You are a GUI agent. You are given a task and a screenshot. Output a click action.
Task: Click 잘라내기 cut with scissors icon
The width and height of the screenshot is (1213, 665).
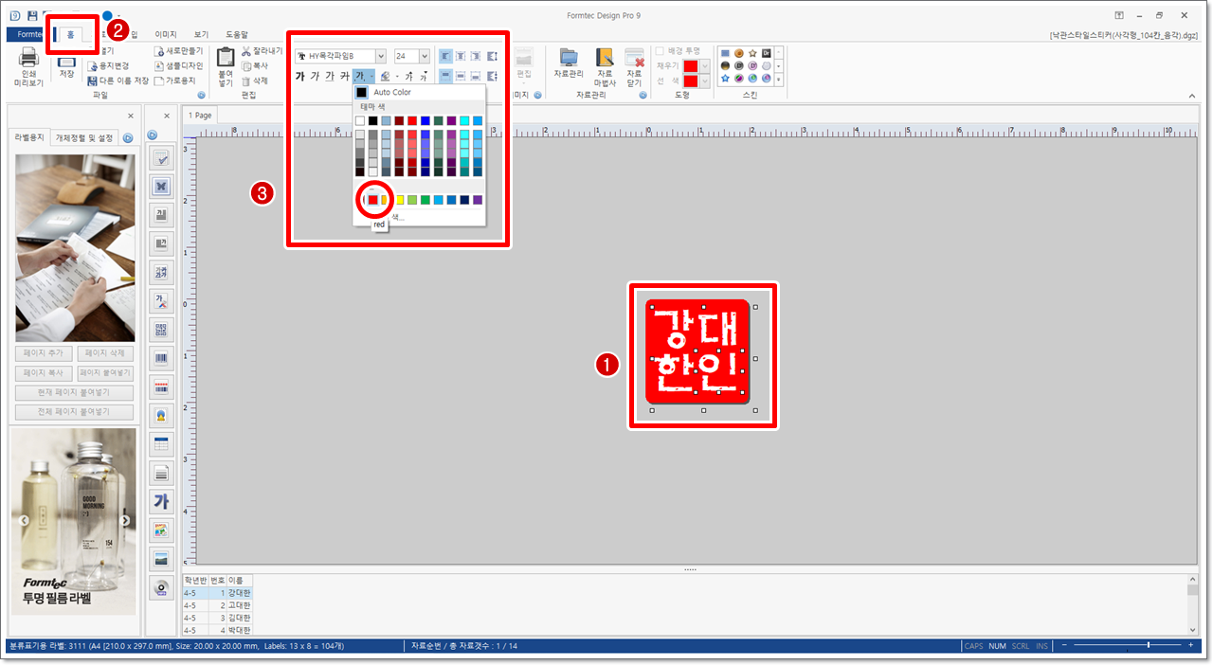coord(262,51)
